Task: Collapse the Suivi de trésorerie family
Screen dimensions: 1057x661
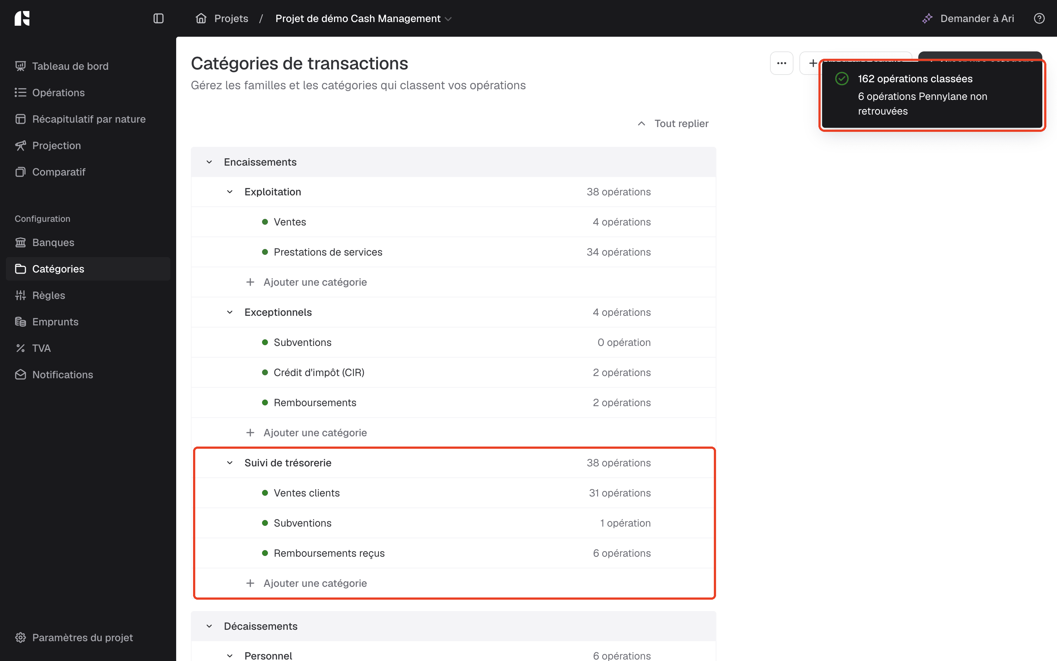Action: point(230,463)
